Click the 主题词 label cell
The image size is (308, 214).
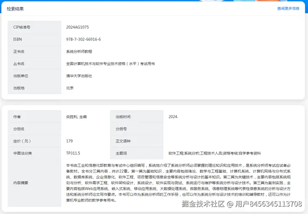click(137, 153)
